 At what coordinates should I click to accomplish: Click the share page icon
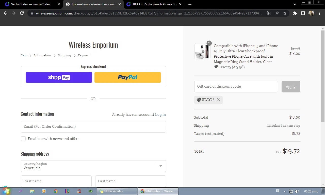pyautogui.click(x=277, y=13)
